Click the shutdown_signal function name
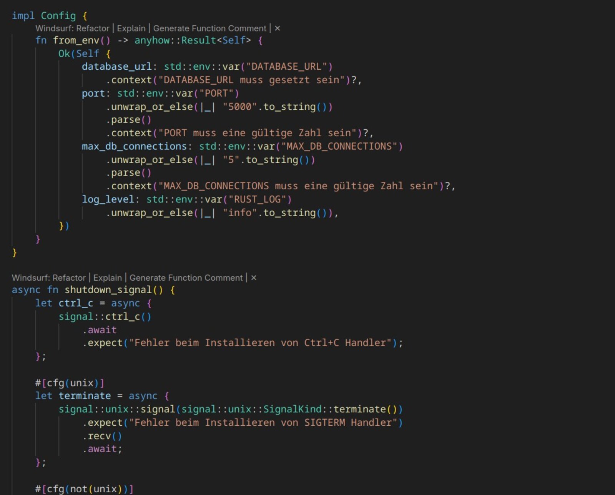The height and width of the screenshot is (495, 615). [x=108, y=290]
